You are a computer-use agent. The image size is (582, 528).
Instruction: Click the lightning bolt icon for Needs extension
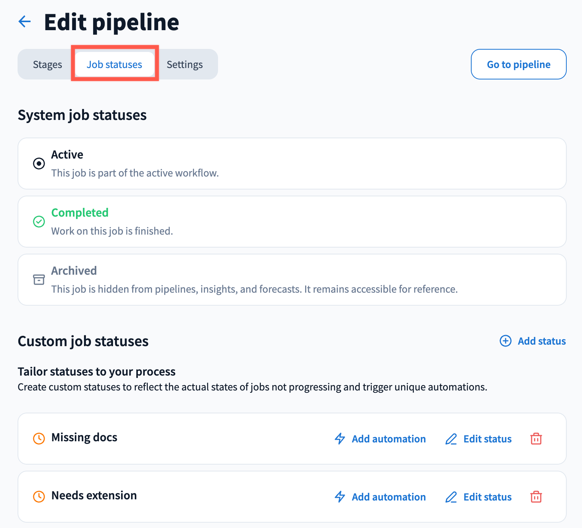[340, 497]
